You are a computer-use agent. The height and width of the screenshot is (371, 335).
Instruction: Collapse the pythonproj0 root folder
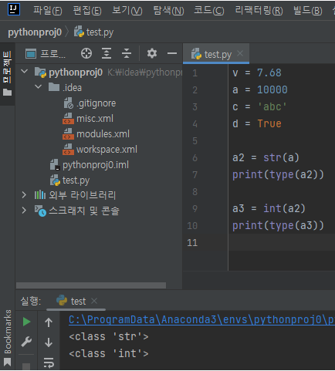25,71
